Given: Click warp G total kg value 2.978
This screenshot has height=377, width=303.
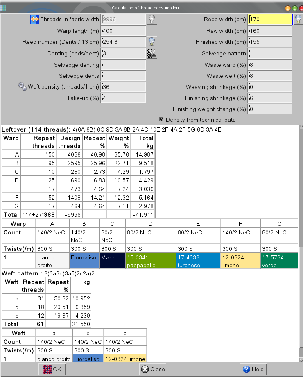Looking at the screenshot, I should point(143,206).
